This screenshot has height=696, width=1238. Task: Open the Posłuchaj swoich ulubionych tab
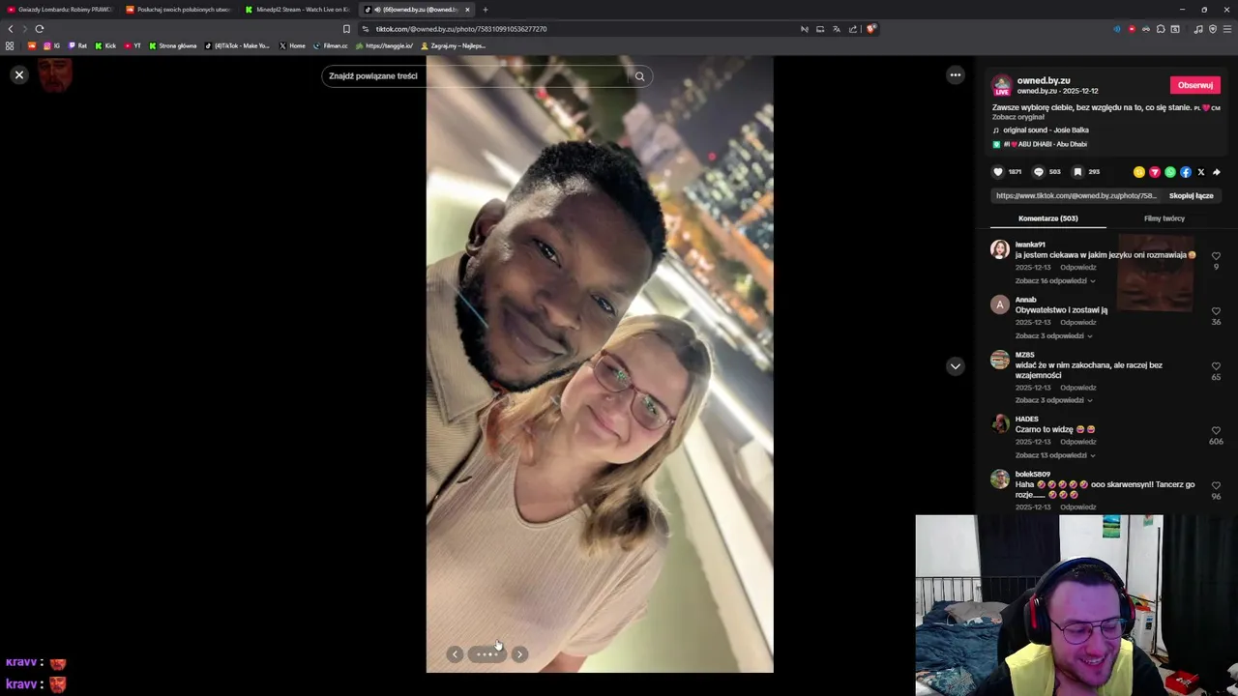179,10
